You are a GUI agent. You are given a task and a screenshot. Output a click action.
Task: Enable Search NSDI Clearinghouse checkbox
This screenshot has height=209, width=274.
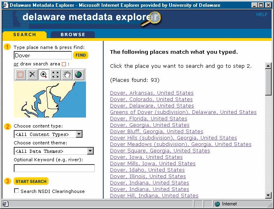[x=16, y=191]
